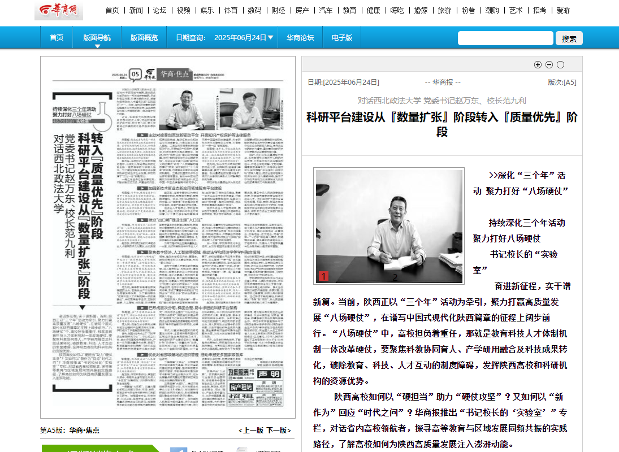Click the red number 1 image marker

(323, 276)
